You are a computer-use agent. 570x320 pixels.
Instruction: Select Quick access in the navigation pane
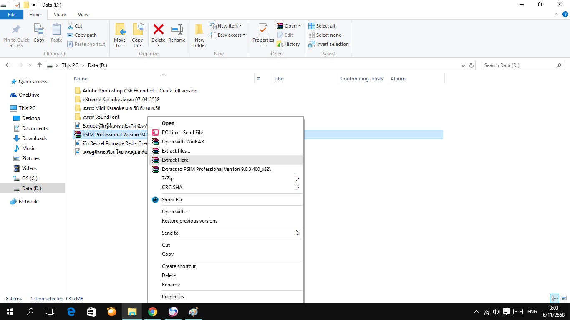pos(33,82)
